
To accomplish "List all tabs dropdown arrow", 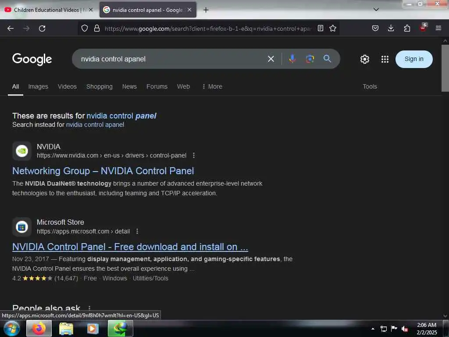I will click(376, 10).
